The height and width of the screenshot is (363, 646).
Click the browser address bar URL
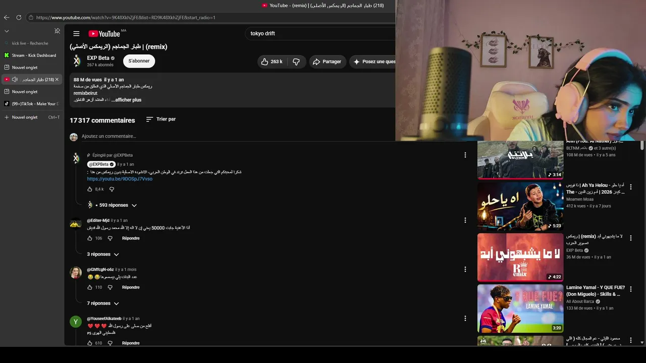click(126, 18)
